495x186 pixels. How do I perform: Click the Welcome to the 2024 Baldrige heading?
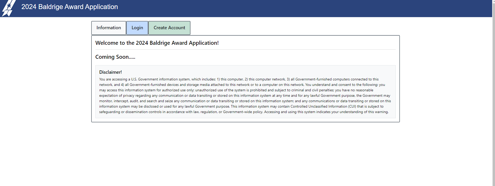157,43
